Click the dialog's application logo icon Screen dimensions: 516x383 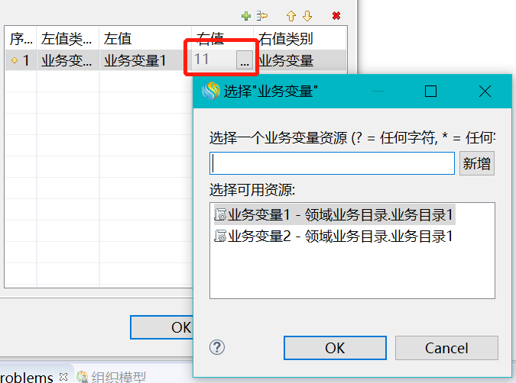pos(211,91)
